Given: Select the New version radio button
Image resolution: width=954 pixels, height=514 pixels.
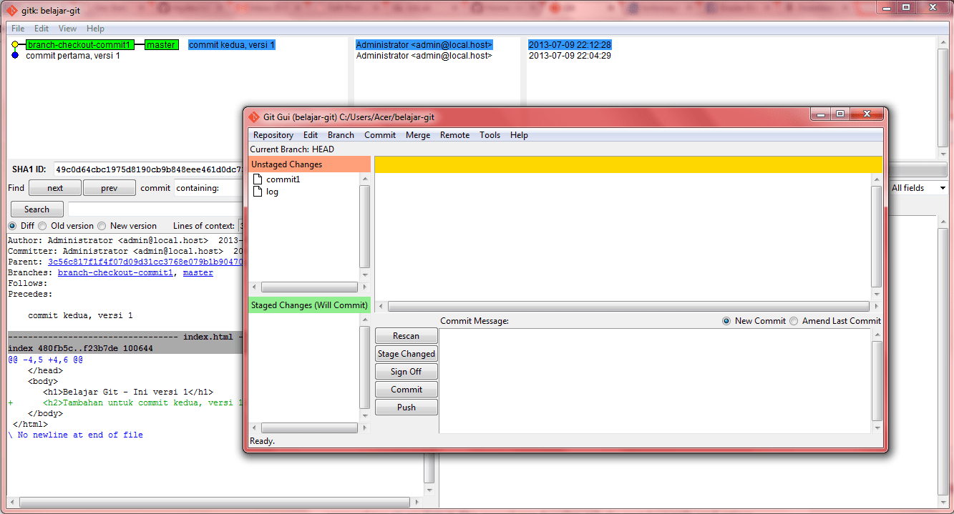Looking at the screenshot, I should [102, 225].
